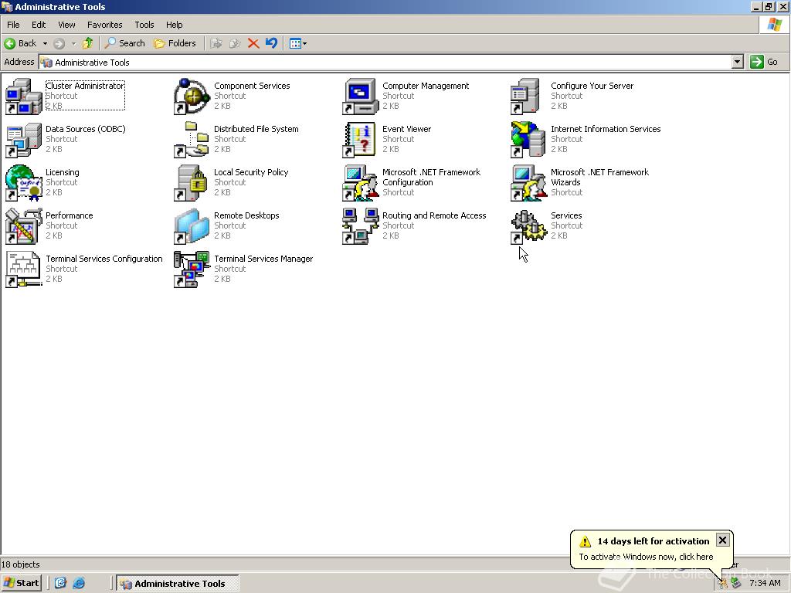Close the activation balloon notification
This screenshot has width=791, height=593.
click(x=722, y=540)
